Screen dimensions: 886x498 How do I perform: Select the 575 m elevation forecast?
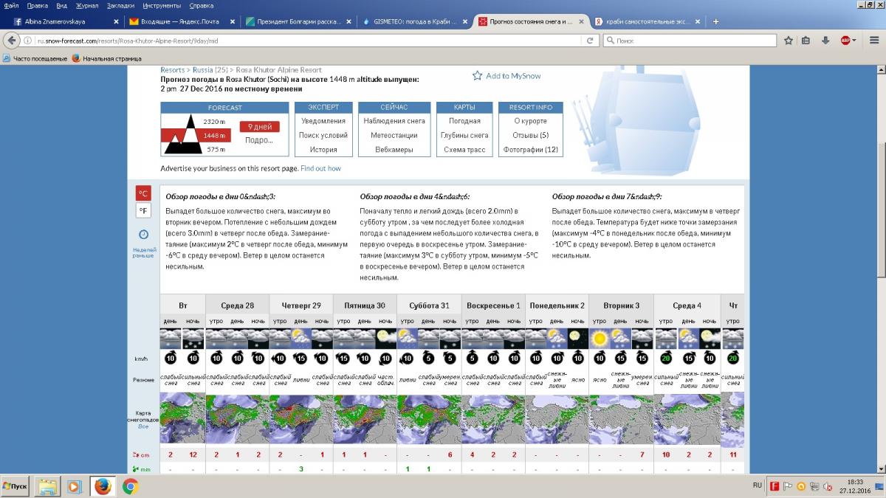[216, 150]
